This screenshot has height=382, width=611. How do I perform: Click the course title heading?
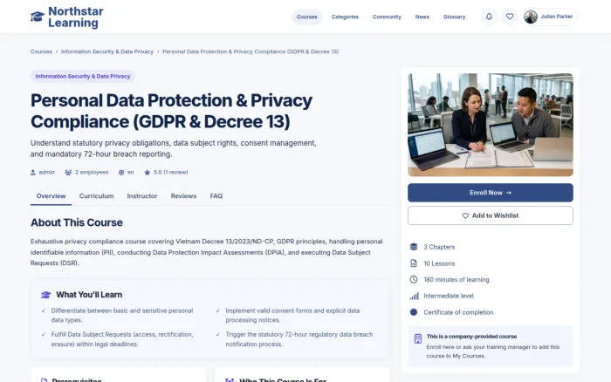[x=171, y=111]
